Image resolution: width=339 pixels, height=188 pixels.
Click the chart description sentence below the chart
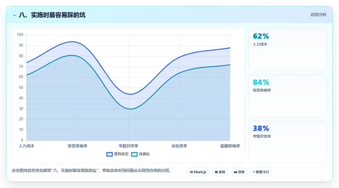[92, 171]
